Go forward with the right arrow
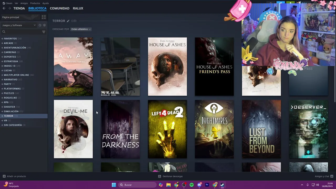 9,8
